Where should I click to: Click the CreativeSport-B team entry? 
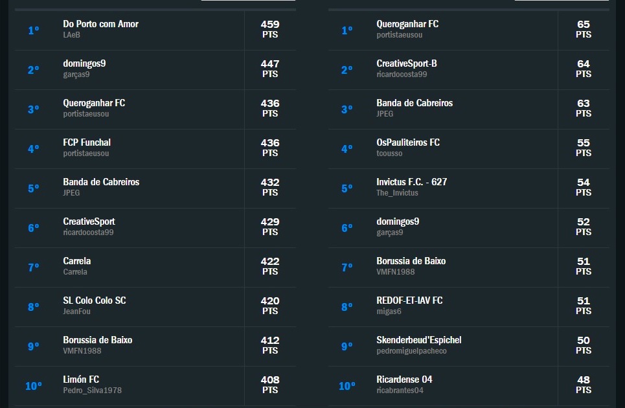[x=469, y=70]
